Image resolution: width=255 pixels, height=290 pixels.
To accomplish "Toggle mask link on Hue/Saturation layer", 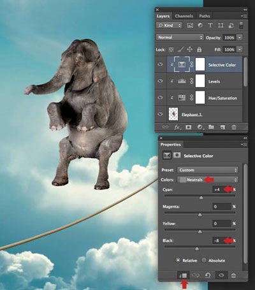I will [x=191, y=98].
